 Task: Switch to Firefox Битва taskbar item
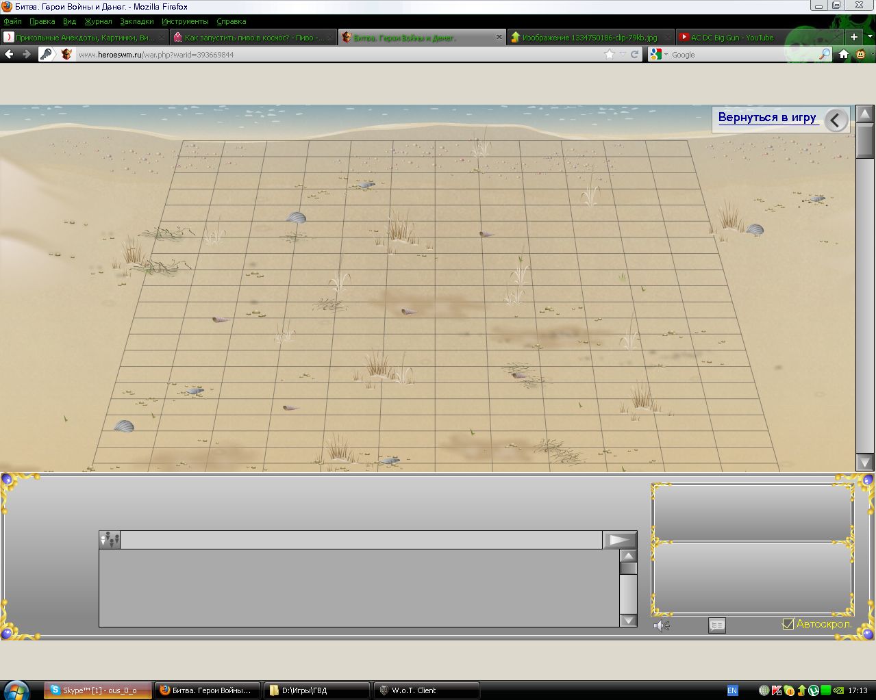point(208,690)
